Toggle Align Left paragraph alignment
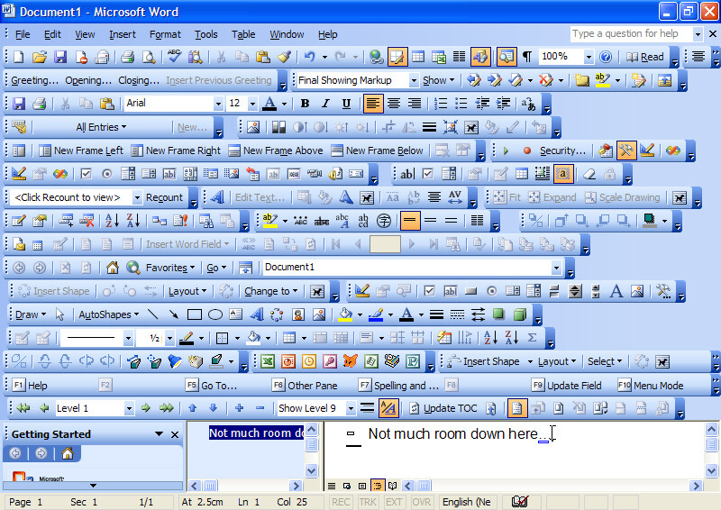The image size is (721, 510). click(372, 104)
